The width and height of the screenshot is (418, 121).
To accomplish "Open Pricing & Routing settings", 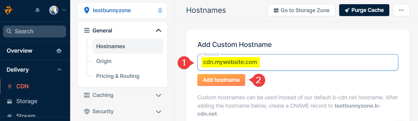I will pyautogui.click(x=118, y=76).
